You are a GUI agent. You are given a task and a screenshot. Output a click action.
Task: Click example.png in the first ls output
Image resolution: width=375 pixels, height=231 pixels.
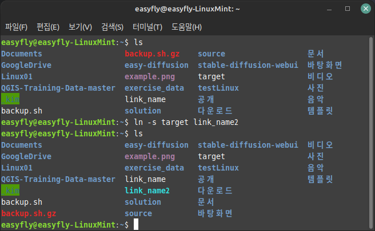click(x=150, y=76)
